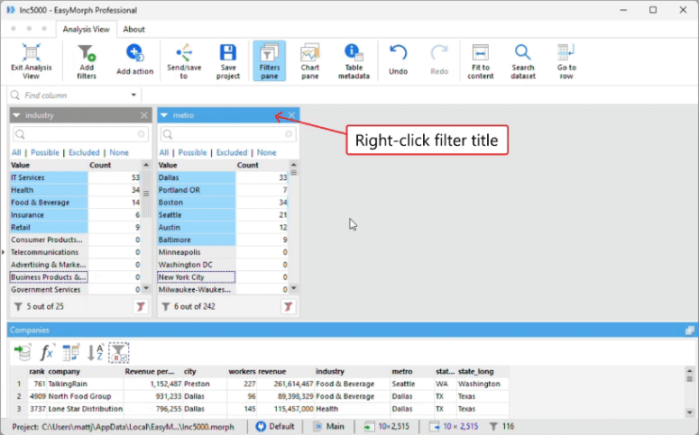Viewport: 699px width, 435px height.
Task: Close the industry filter
Action: [144, 115]
